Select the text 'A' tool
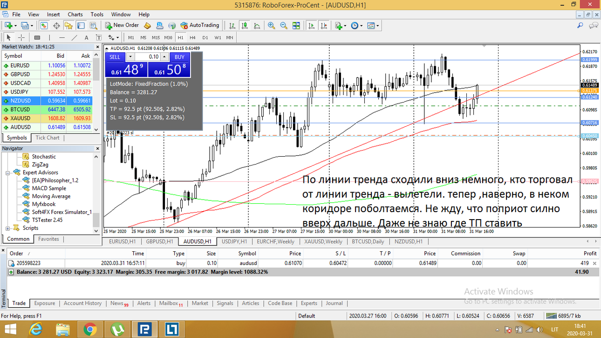 pyautogui.click(x=86, y=37)
